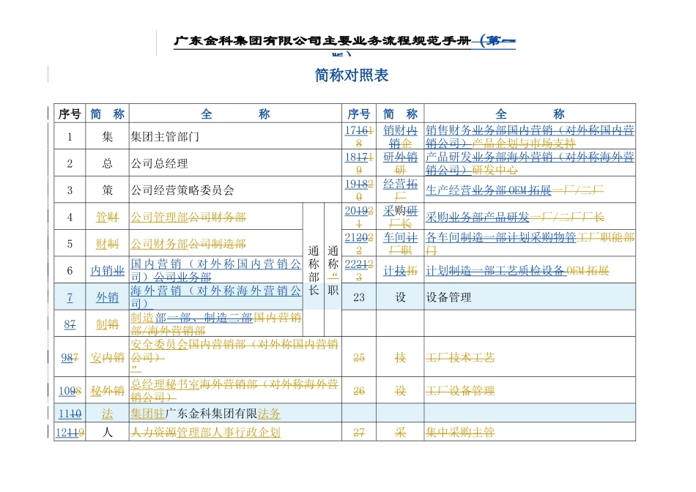Click the serial number cell '20192 1'

[x=359, y=217]
